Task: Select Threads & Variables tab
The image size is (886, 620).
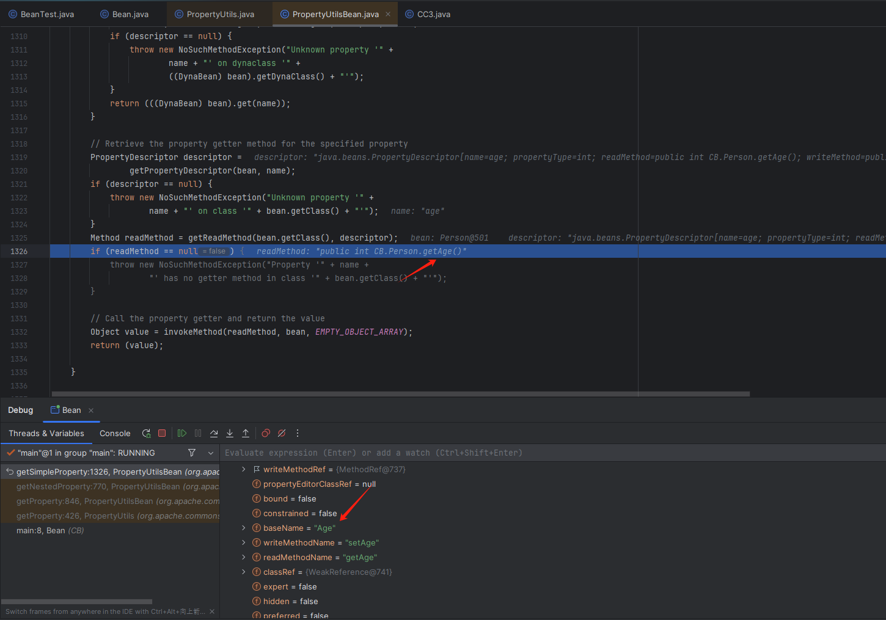Action: coord(46,433)
